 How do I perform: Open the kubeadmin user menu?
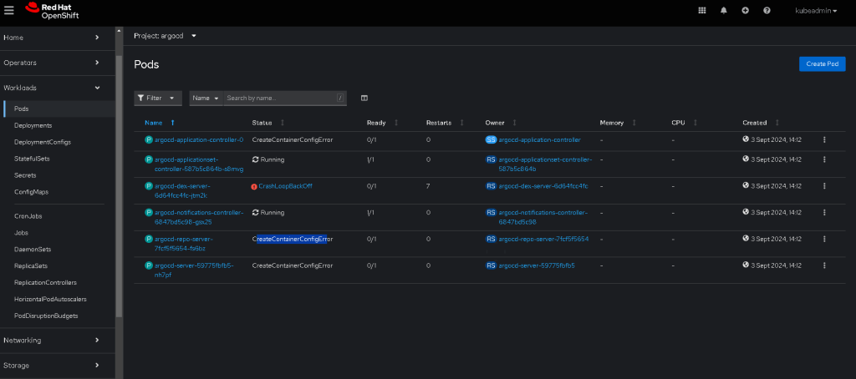click(x=816, y=10)
